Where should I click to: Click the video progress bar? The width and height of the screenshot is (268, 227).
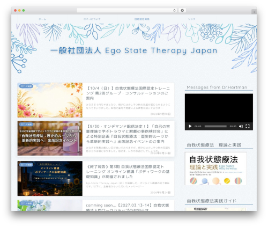click(215, 126)
